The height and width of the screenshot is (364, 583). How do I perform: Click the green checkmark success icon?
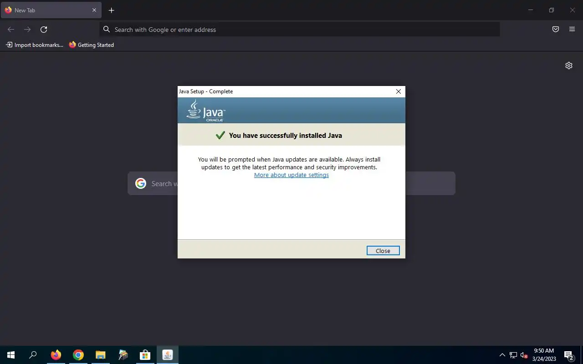[x=220, y=135]
